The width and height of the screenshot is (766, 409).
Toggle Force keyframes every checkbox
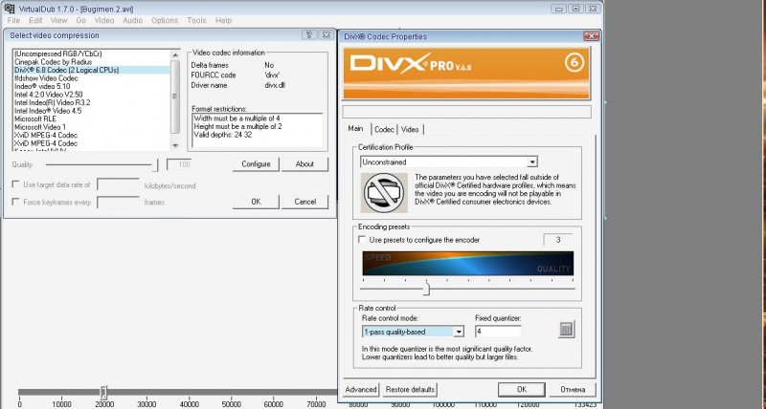15,202
